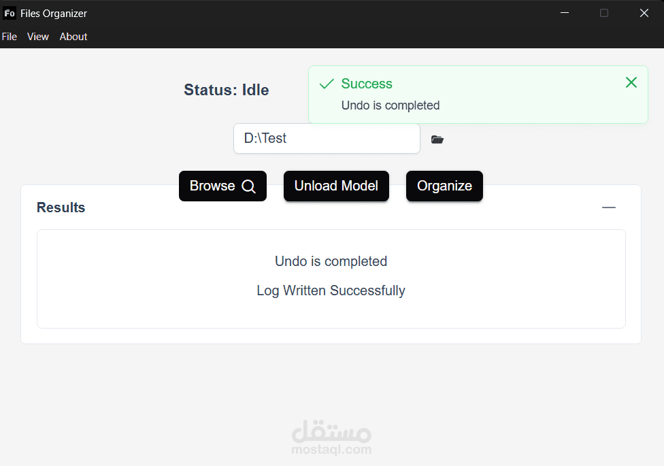Click the Success title in the notification

[x=367, y=84]
